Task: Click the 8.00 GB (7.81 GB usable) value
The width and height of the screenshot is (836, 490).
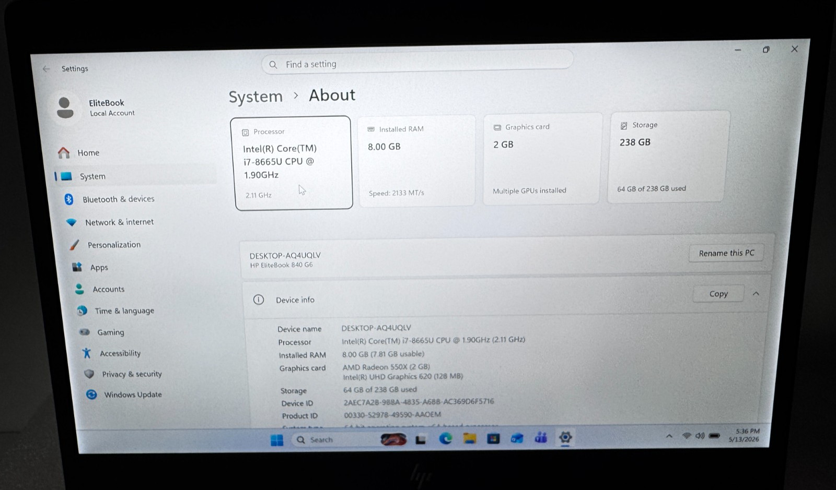Action: (x=383, y=354)
